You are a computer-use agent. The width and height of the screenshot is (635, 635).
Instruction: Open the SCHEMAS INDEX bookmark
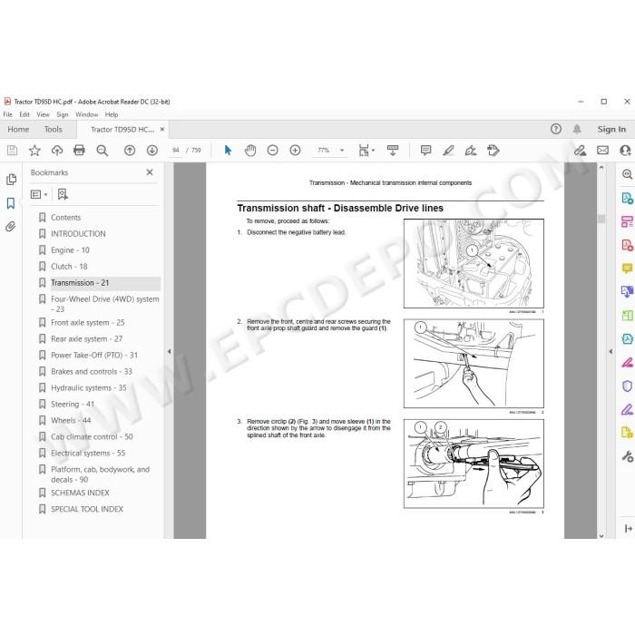80,493
